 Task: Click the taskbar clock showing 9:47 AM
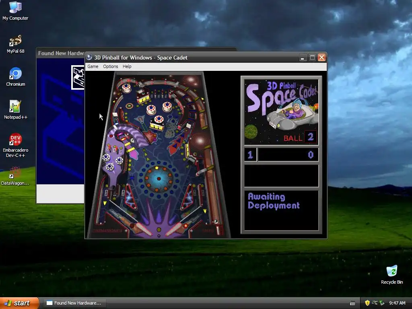coord(397,303)
